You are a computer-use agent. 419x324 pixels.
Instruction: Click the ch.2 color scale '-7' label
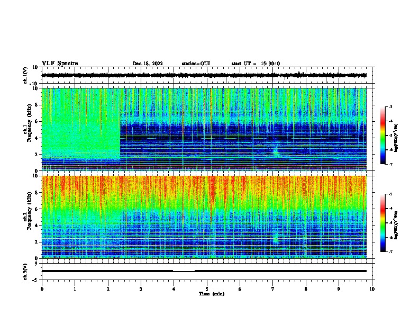[x=390, y=252]
